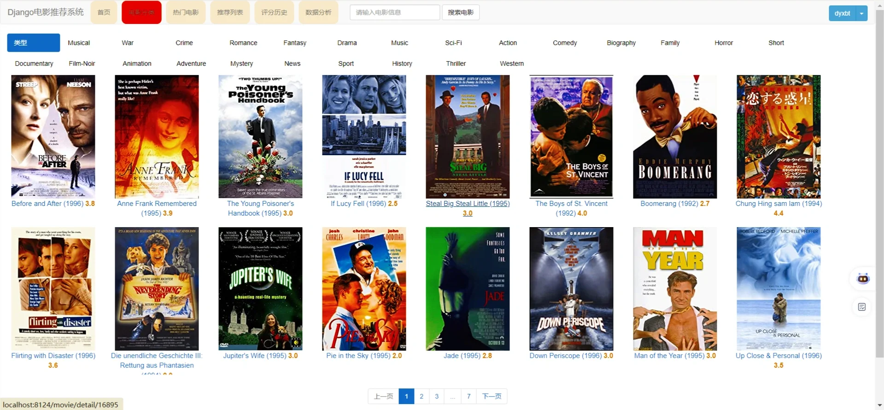Go to the 下一页 next page

[x=492, y=396]
